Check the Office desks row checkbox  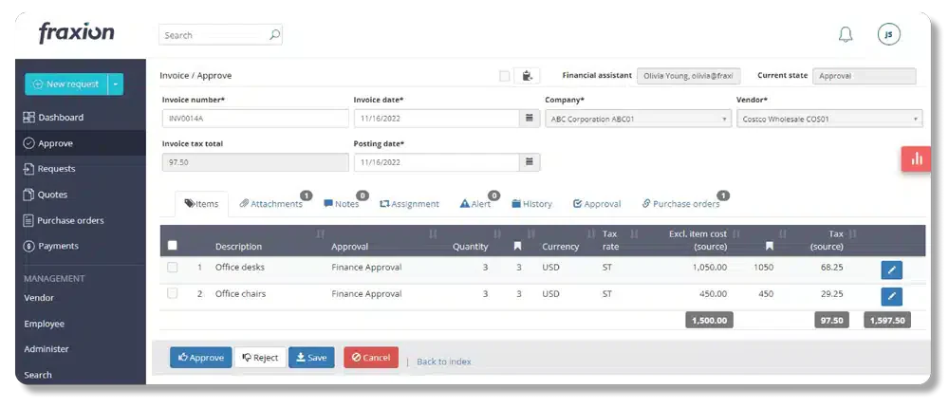click(173, 268)
